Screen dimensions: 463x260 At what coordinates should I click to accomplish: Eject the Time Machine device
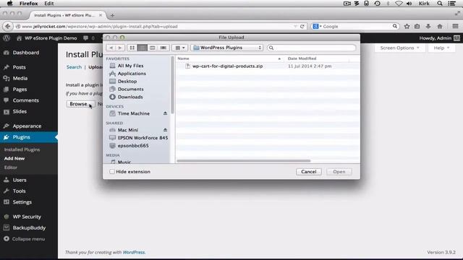click(165, 113)
